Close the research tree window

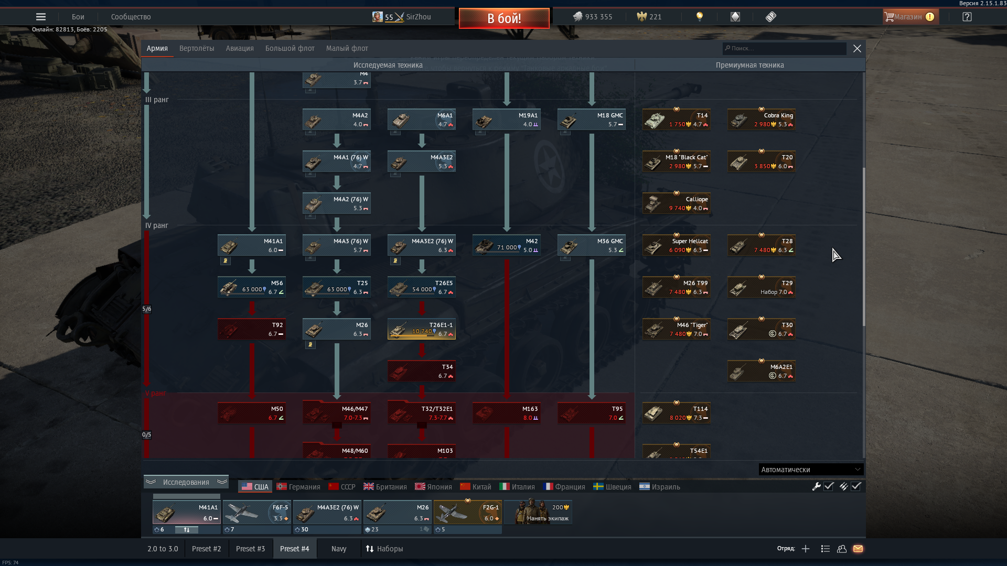tap(857, 48)
